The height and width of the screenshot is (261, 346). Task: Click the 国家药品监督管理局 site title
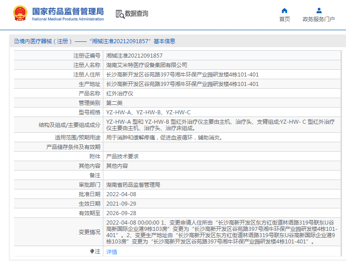point(68,11)
